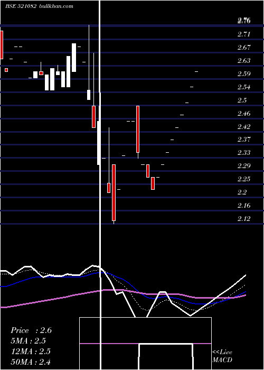Click the 2.59 price axis label

(x=244, y=74)
